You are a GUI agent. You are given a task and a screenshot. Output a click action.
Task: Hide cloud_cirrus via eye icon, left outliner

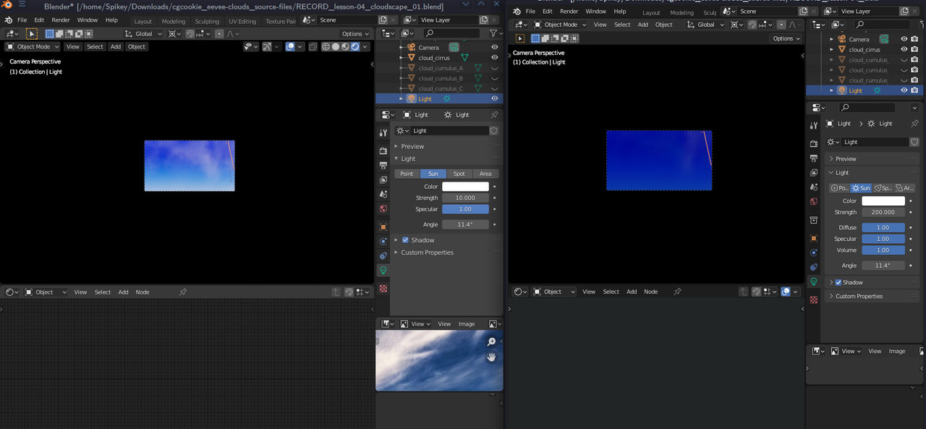click(495, 58)
